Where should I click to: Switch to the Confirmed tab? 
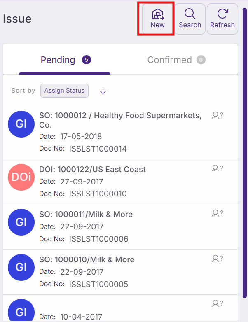170,60
